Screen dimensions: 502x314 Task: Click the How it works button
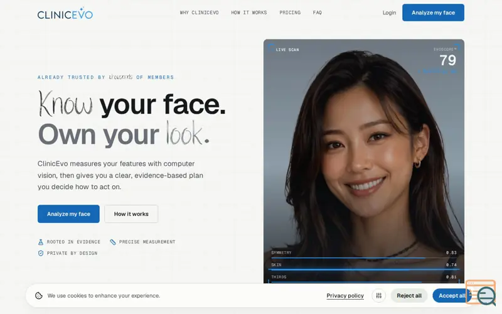(131, 214)
